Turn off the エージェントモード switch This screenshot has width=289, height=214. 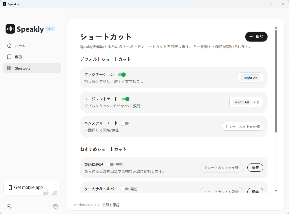(x=125, y=99)
